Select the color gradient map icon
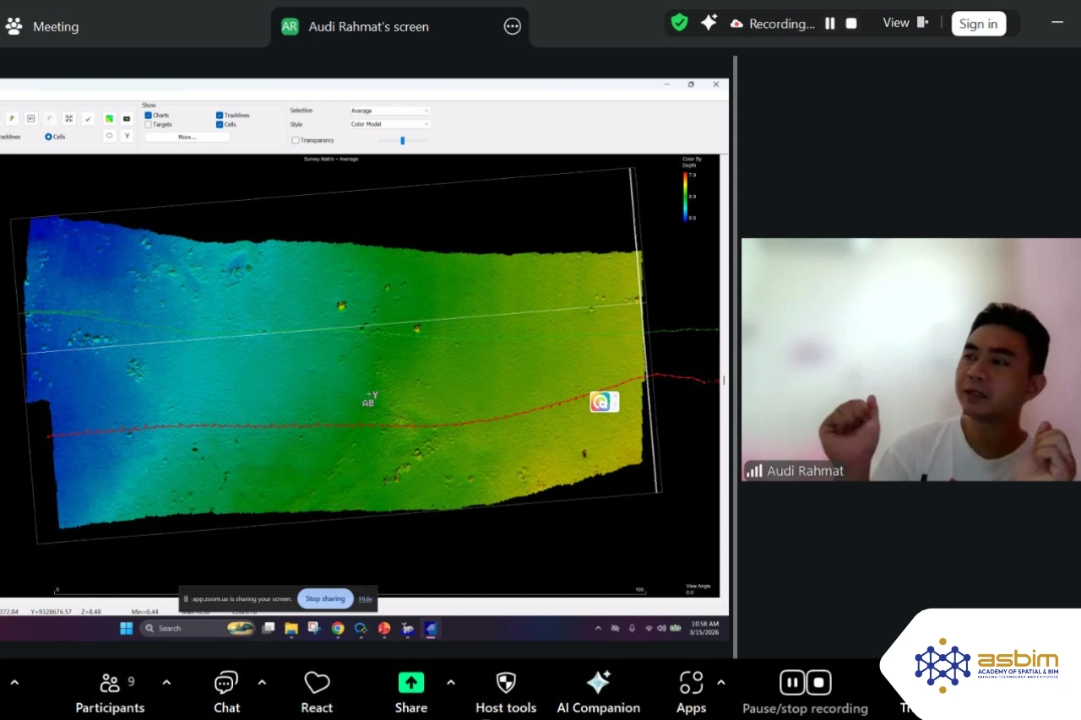This screenshot has width=1081, height=720. pos(109,119)
